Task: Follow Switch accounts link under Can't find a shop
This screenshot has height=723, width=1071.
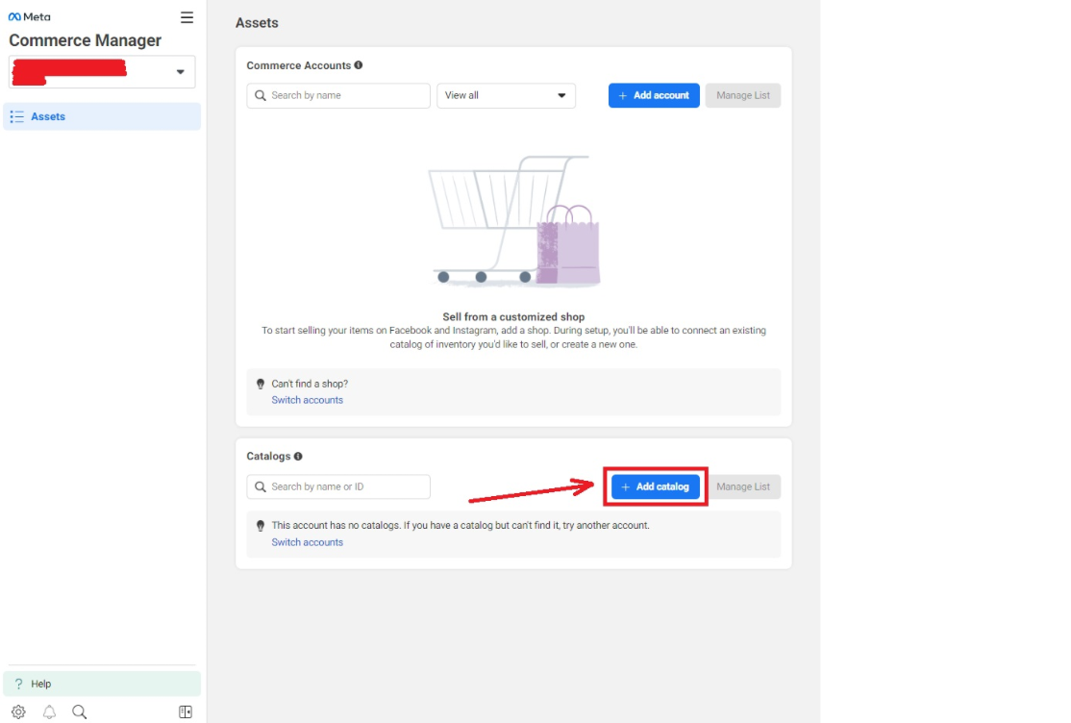Action: [x=308, y=400]
